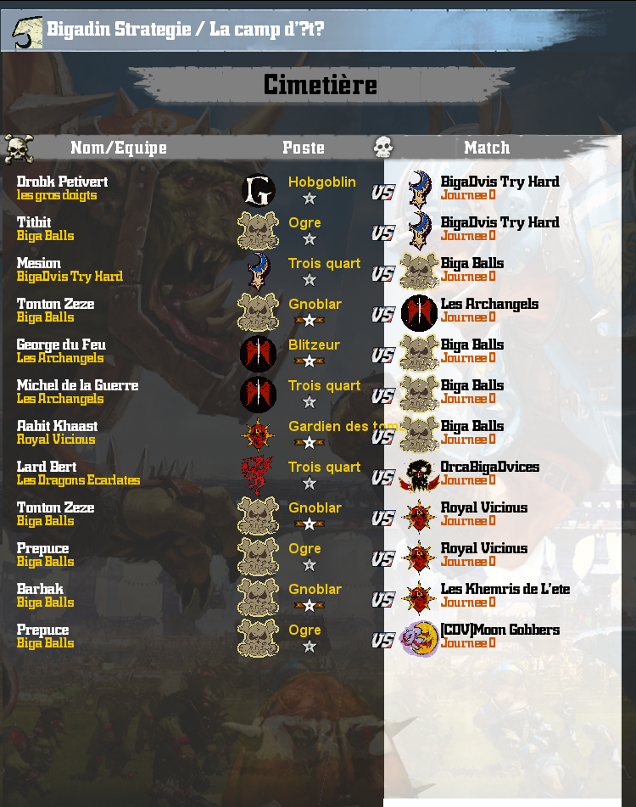636x807 pixels.
Task: Select Les Archangels red-winged logo next to Blitzeur
Action: pyautogui.click(x=258, y=354)
